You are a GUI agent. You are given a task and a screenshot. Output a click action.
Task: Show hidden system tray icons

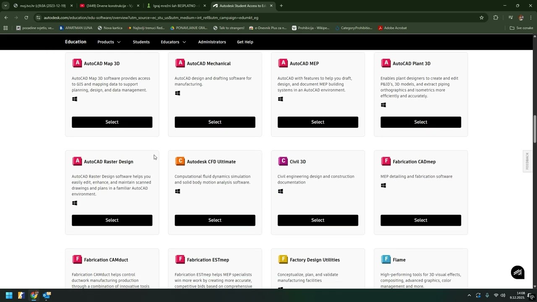[469, 295]
